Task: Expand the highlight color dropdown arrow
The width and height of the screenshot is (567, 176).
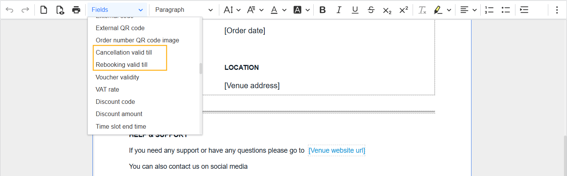Action: click(x=449, y=10)
